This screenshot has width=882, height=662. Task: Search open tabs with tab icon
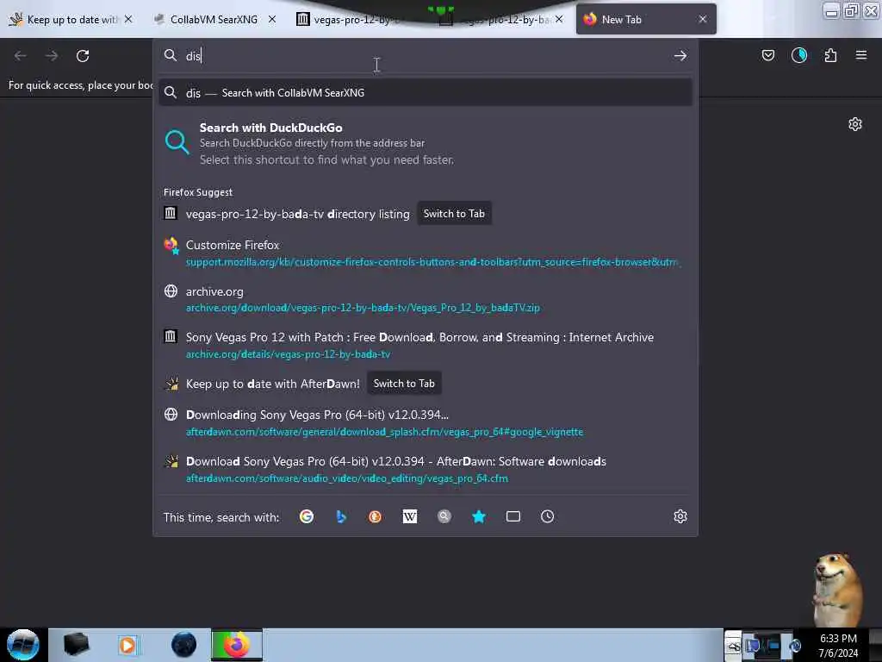(513, 516)
